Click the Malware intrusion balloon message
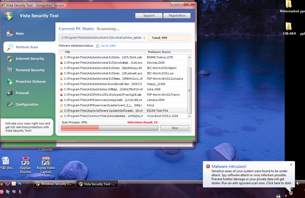305x198 pixels. (x=252, y=177)
